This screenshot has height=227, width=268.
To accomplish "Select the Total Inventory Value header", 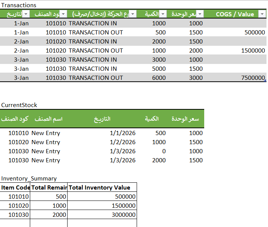I will (102, 188).
